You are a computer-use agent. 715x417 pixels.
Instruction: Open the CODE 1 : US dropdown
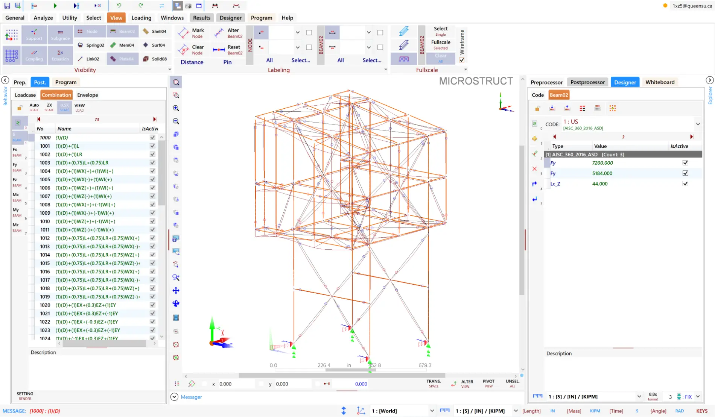[x=698, y=124]
